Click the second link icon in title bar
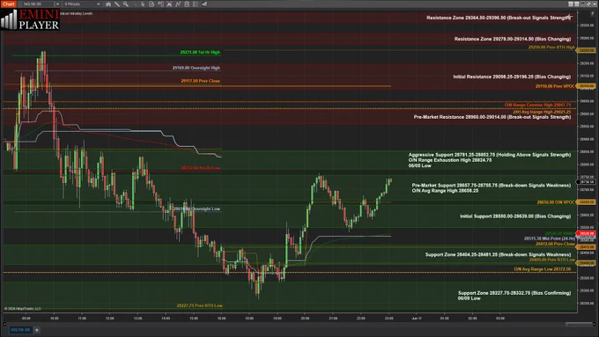Screen dimensions: 599x337 pyautogui.click(x=576, y=4)
